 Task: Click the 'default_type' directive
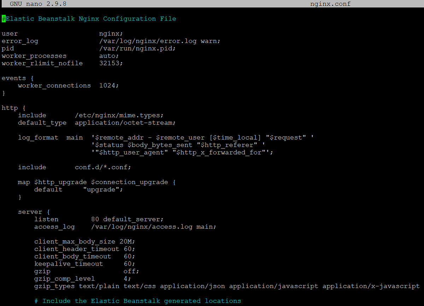pos(42,123)
